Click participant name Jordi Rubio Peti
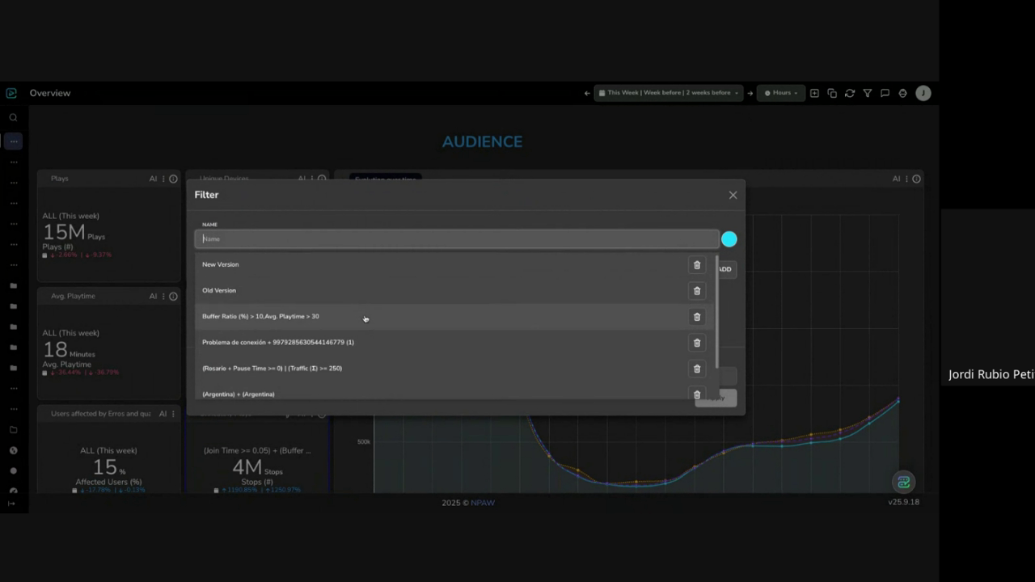This screenshot has height=582, width=1035. tap(991, 374)
